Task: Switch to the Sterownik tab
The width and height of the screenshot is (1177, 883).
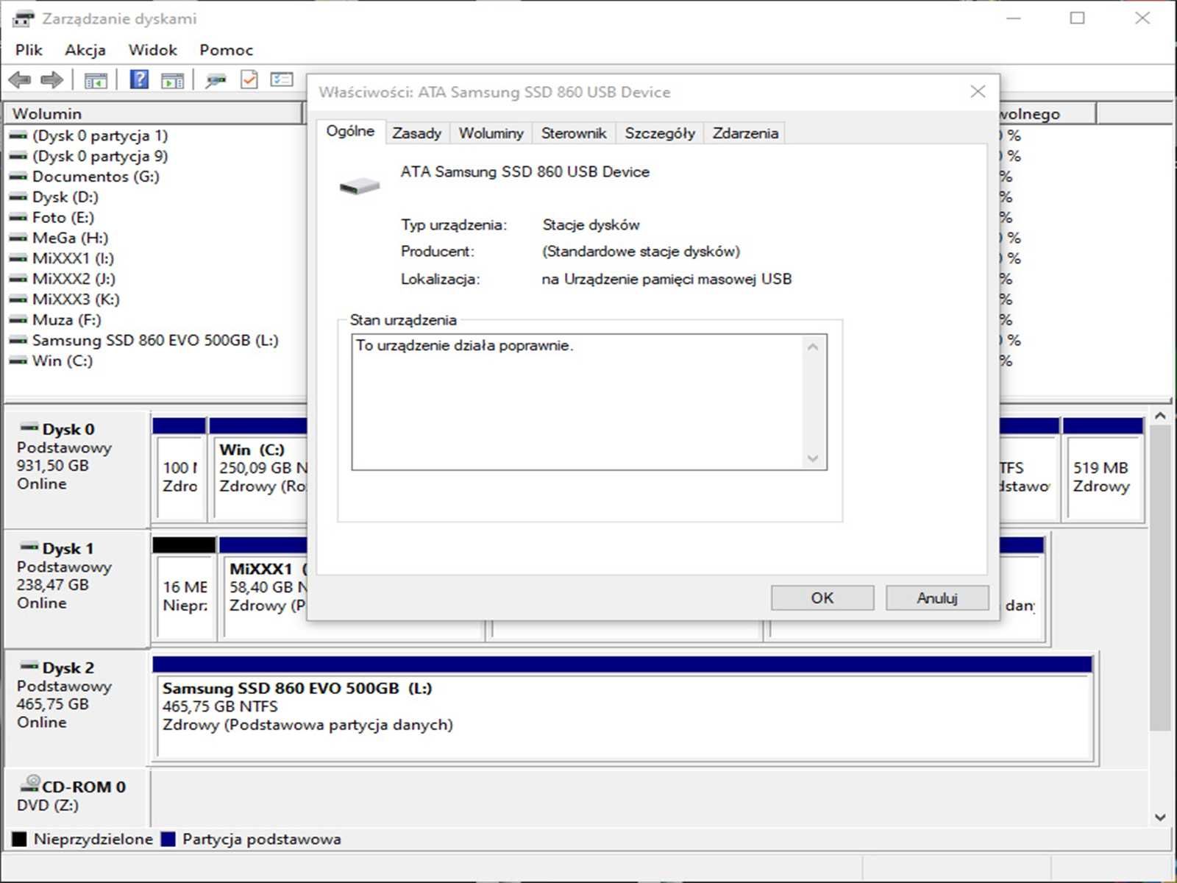Action: coord(574,133)
